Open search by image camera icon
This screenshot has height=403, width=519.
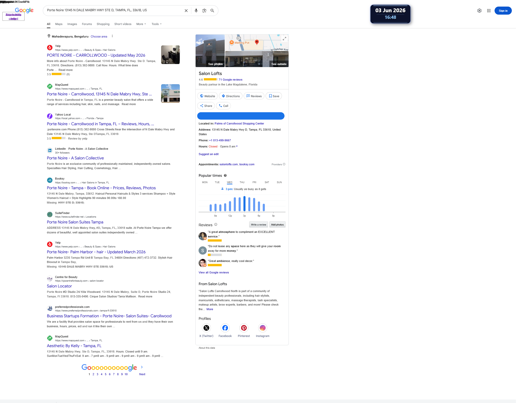click(204, 11)
